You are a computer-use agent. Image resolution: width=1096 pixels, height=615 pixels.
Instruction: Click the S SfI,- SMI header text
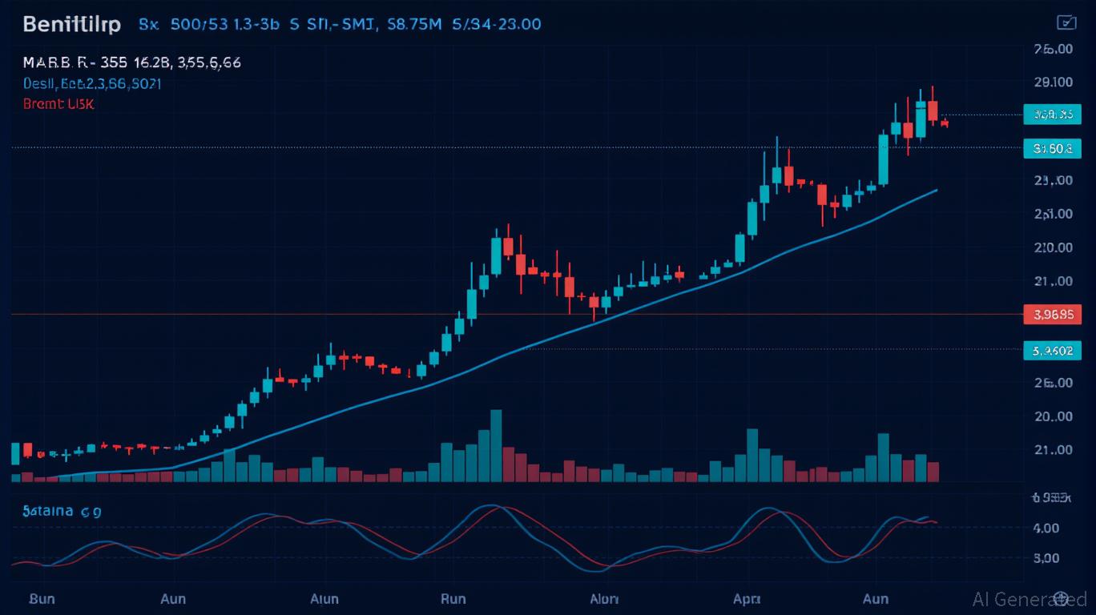tap(332, 24)
